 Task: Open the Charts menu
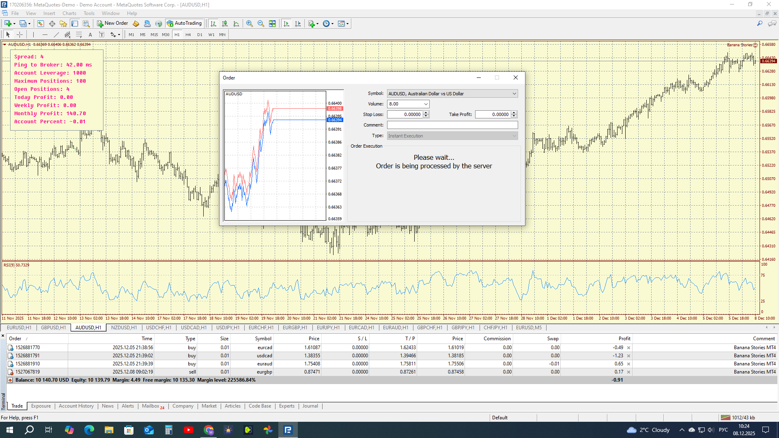pyautogui.click(x=69, y=13)
